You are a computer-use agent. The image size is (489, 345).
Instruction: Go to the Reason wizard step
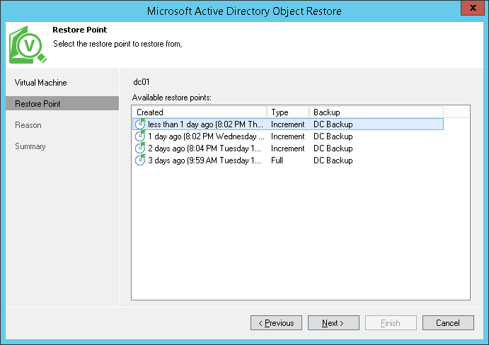pyautogui.click(x=28, y=125)
